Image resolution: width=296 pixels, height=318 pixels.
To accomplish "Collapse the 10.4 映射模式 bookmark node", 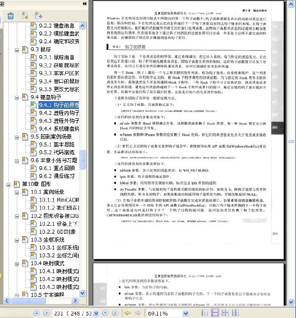I will [17, 264].
